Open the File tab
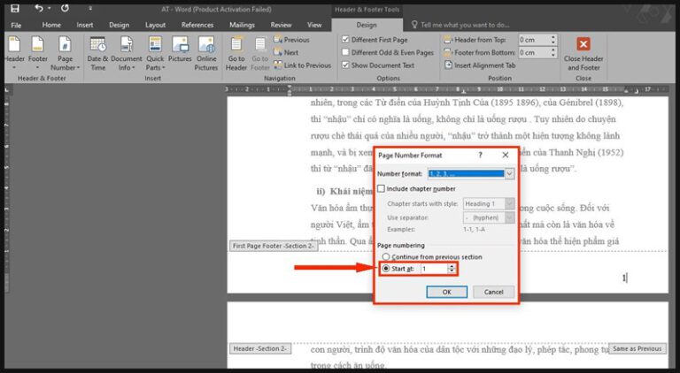Image resolution: width=680 pixels, height=373 pixels. (x=16, y=25)
